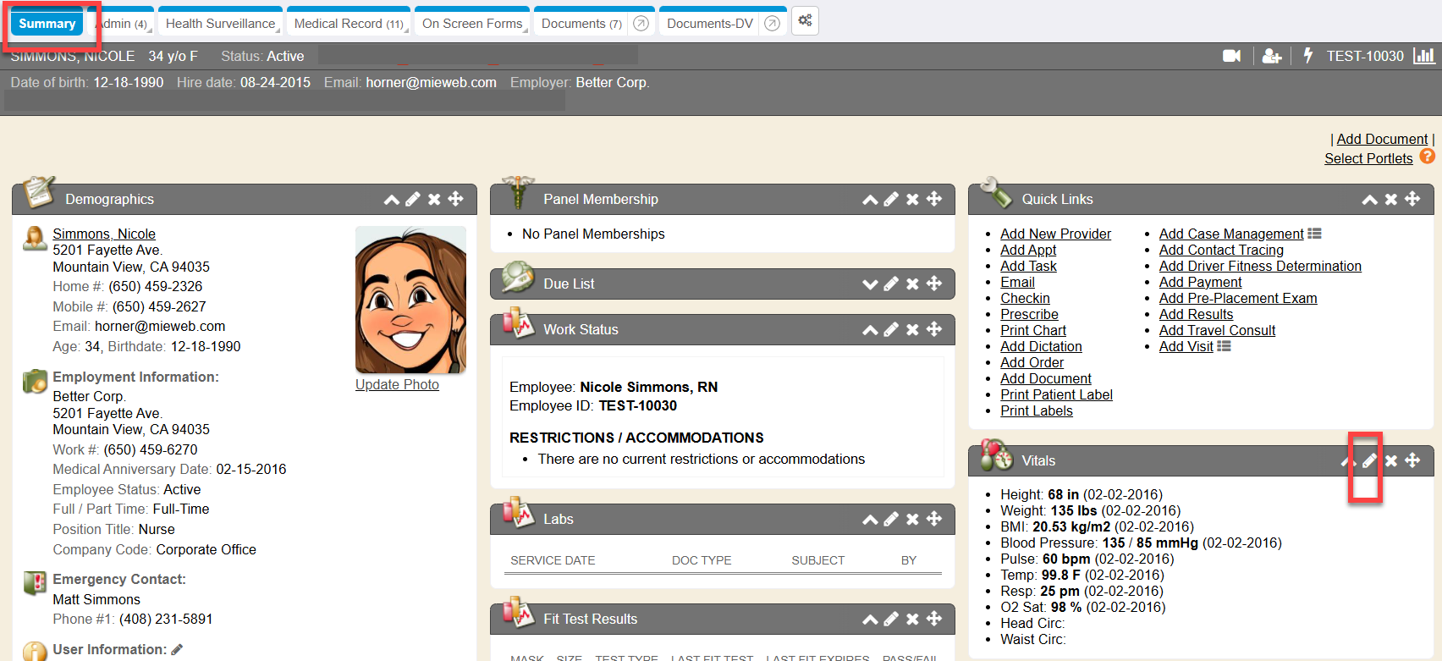
Task: Edit the Vitals portlet with pencil icon
Action: pos(1369,460)
